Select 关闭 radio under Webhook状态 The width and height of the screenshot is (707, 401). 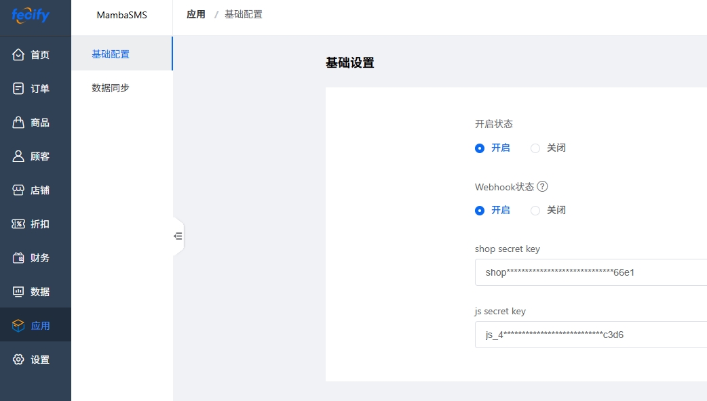[535, 211]
